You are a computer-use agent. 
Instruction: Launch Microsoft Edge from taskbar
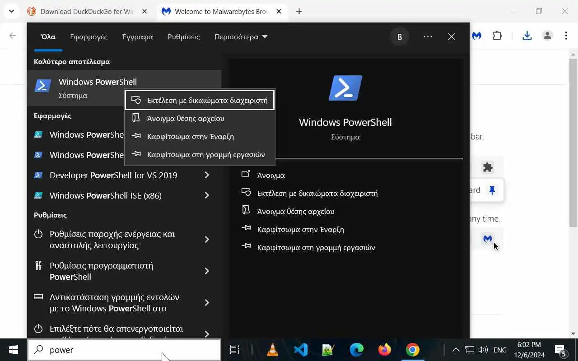pyautogui.click(x=357, y=350)
